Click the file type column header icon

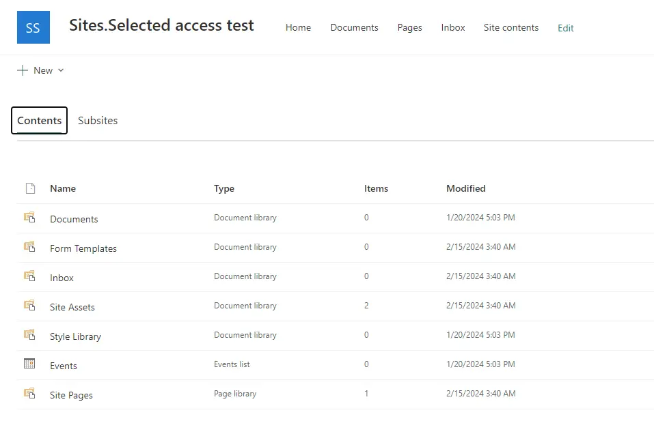tap(30, 188)
